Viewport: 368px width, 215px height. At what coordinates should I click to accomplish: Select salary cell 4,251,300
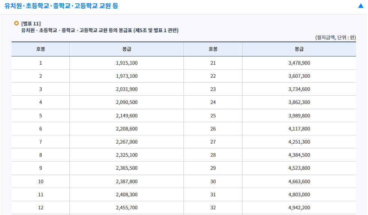[x=299, y=142]
